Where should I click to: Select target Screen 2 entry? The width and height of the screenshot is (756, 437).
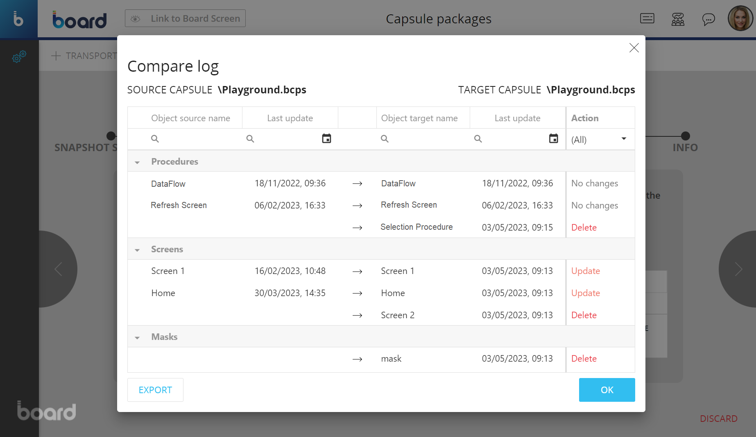coord(398,315)
